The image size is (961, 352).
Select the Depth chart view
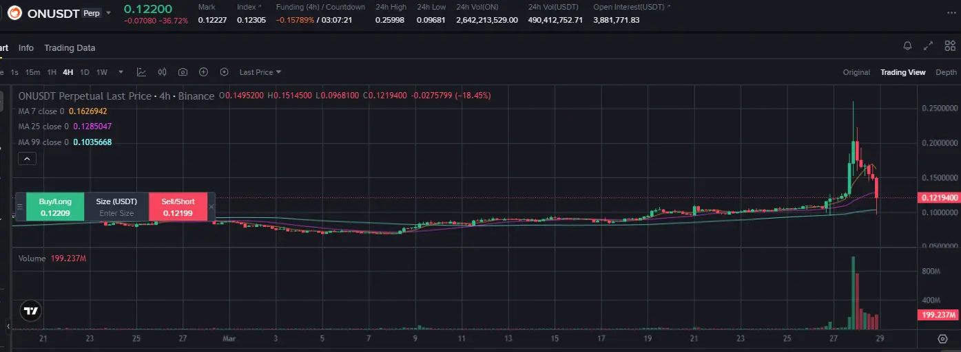click(x=946, y=72)
